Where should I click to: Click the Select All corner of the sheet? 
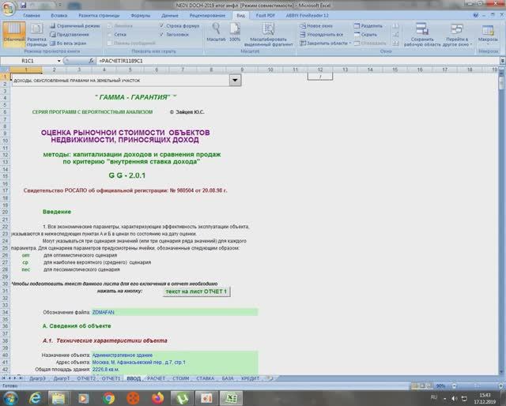(x=5, y=70)
